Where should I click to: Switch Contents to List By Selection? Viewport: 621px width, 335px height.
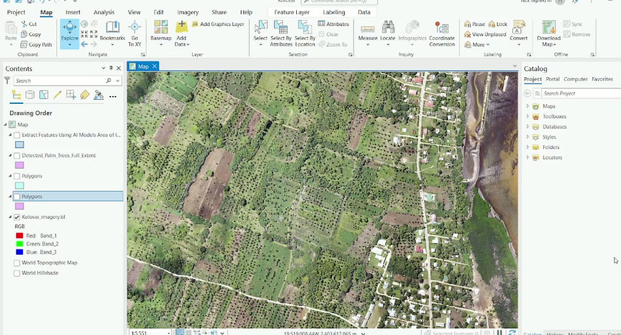44,95
